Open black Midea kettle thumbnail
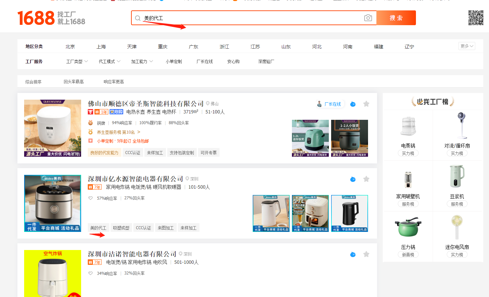Screen dimensions: 489x297 350,213
